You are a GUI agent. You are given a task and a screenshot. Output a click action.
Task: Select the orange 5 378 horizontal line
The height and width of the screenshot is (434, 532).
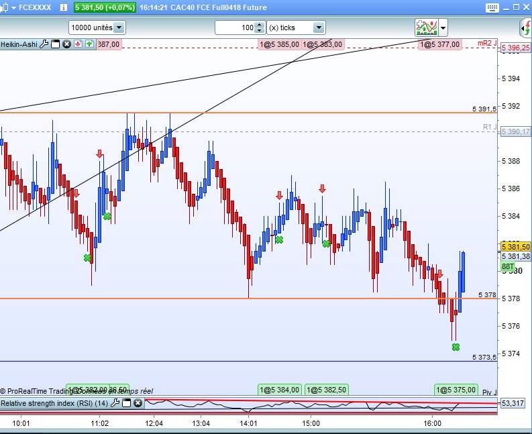248,299
